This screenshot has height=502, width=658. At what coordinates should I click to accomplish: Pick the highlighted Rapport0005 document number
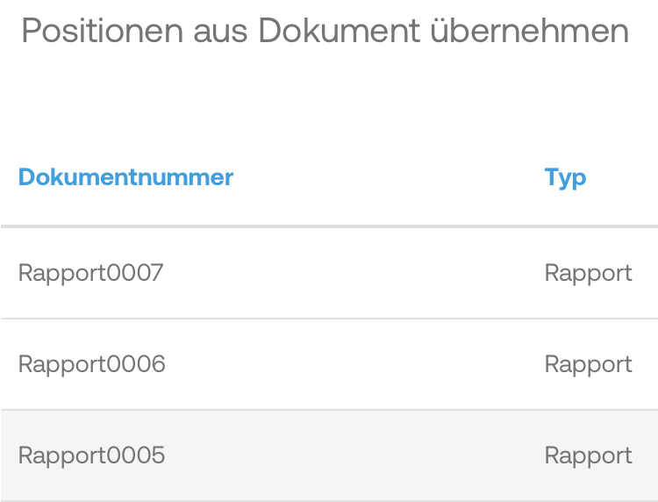pos(92,455)
